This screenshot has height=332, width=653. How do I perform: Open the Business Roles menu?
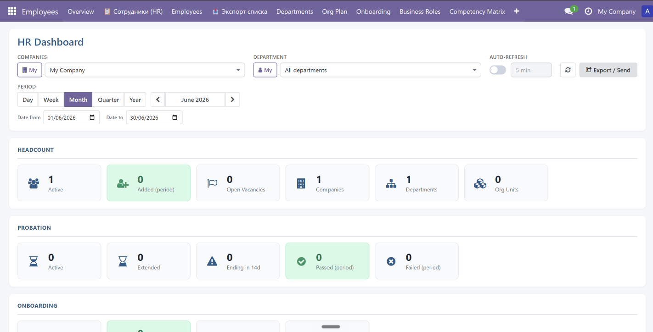[420, 11]
